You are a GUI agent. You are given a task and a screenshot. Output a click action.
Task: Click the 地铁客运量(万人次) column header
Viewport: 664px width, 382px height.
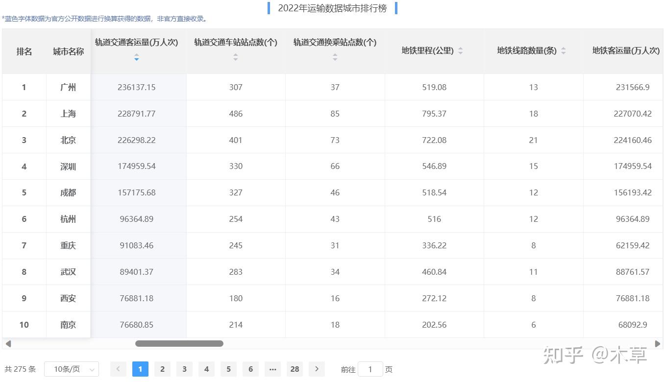coord(626,50)
